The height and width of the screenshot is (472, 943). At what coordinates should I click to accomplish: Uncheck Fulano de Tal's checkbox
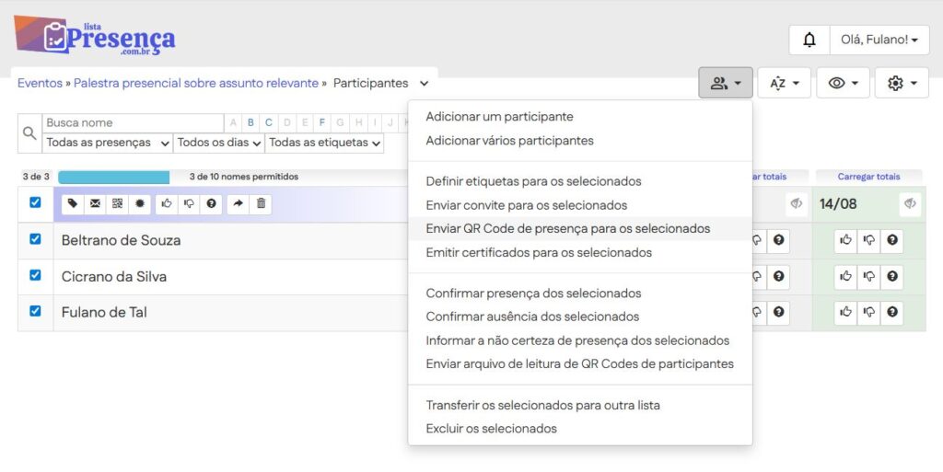(x=36, y=311)
